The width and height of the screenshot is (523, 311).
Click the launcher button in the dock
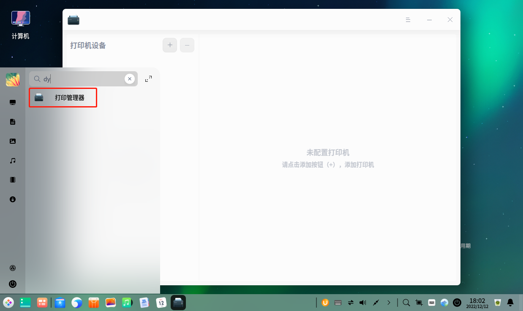pos(8,302)
